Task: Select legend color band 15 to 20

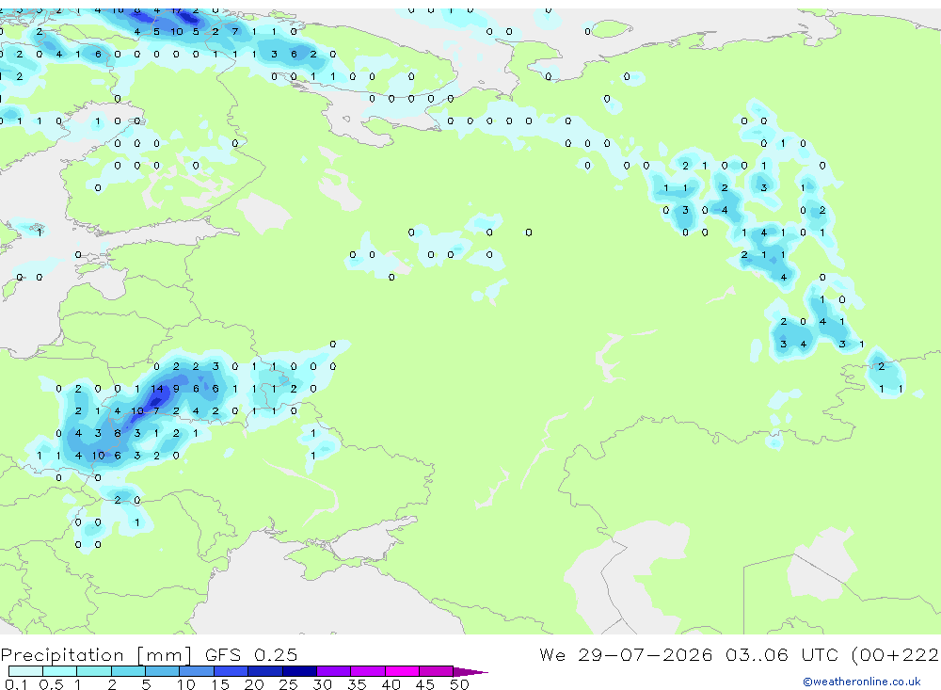Action: tap(231, 671)
